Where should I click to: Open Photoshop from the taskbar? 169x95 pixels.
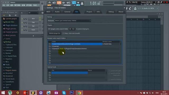coord(72,93)
